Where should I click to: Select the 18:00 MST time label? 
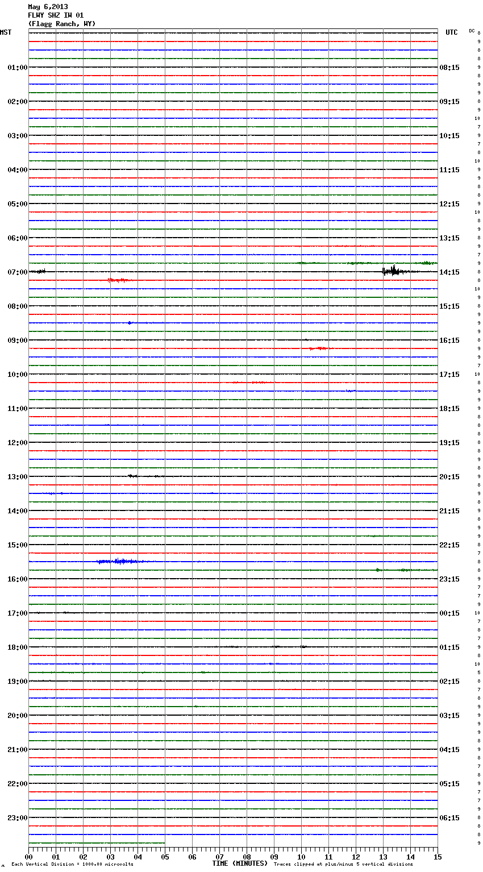[x=18, y=647]
